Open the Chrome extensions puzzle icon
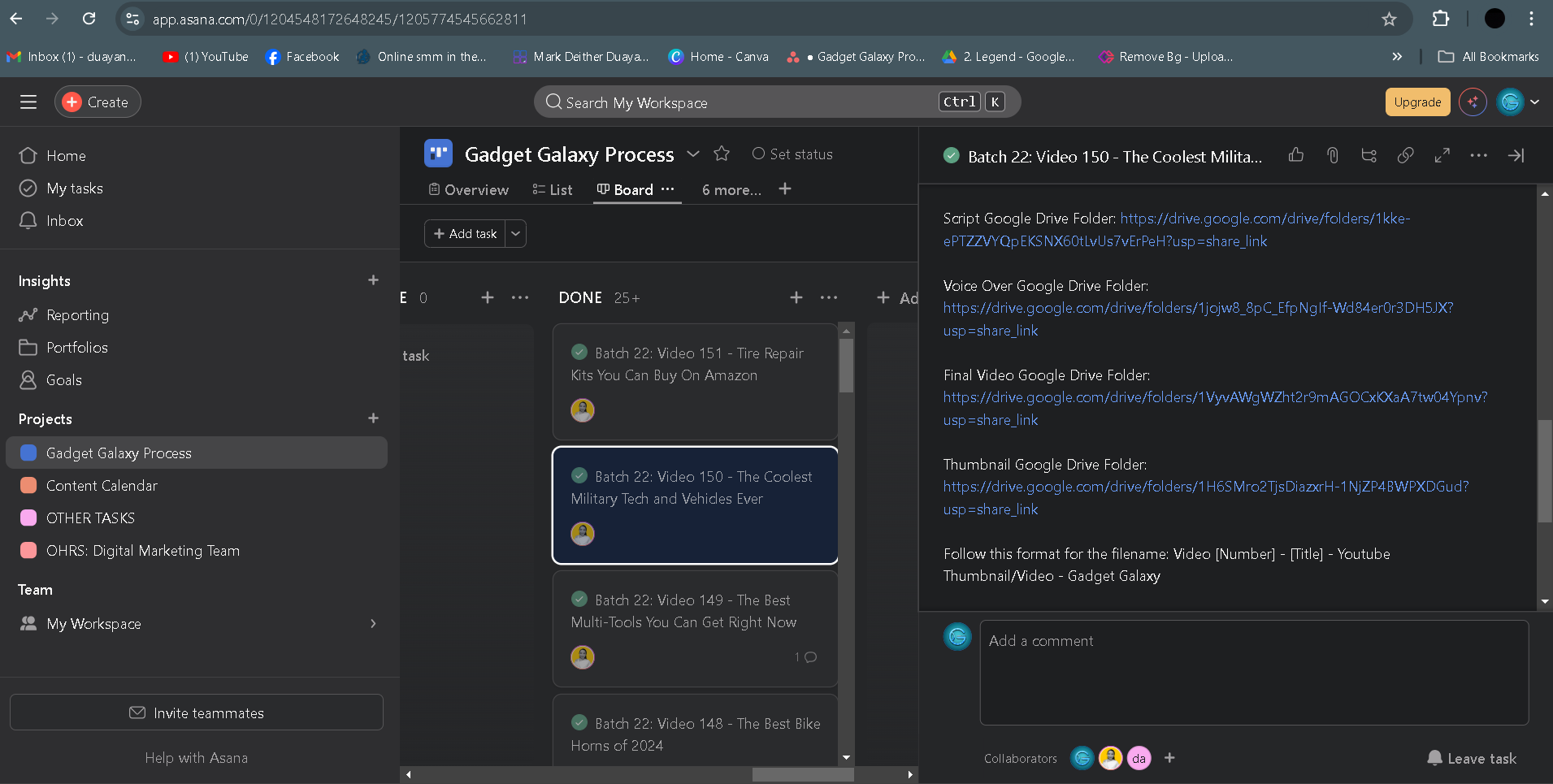The image size is (1553, 784). (x=1441, y=19)
